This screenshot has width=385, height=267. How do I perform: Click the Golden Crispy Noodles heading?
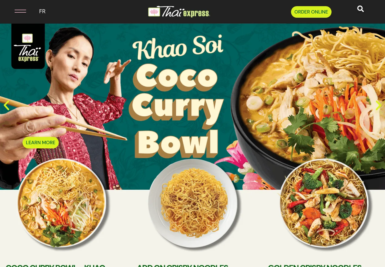[315, 265]
